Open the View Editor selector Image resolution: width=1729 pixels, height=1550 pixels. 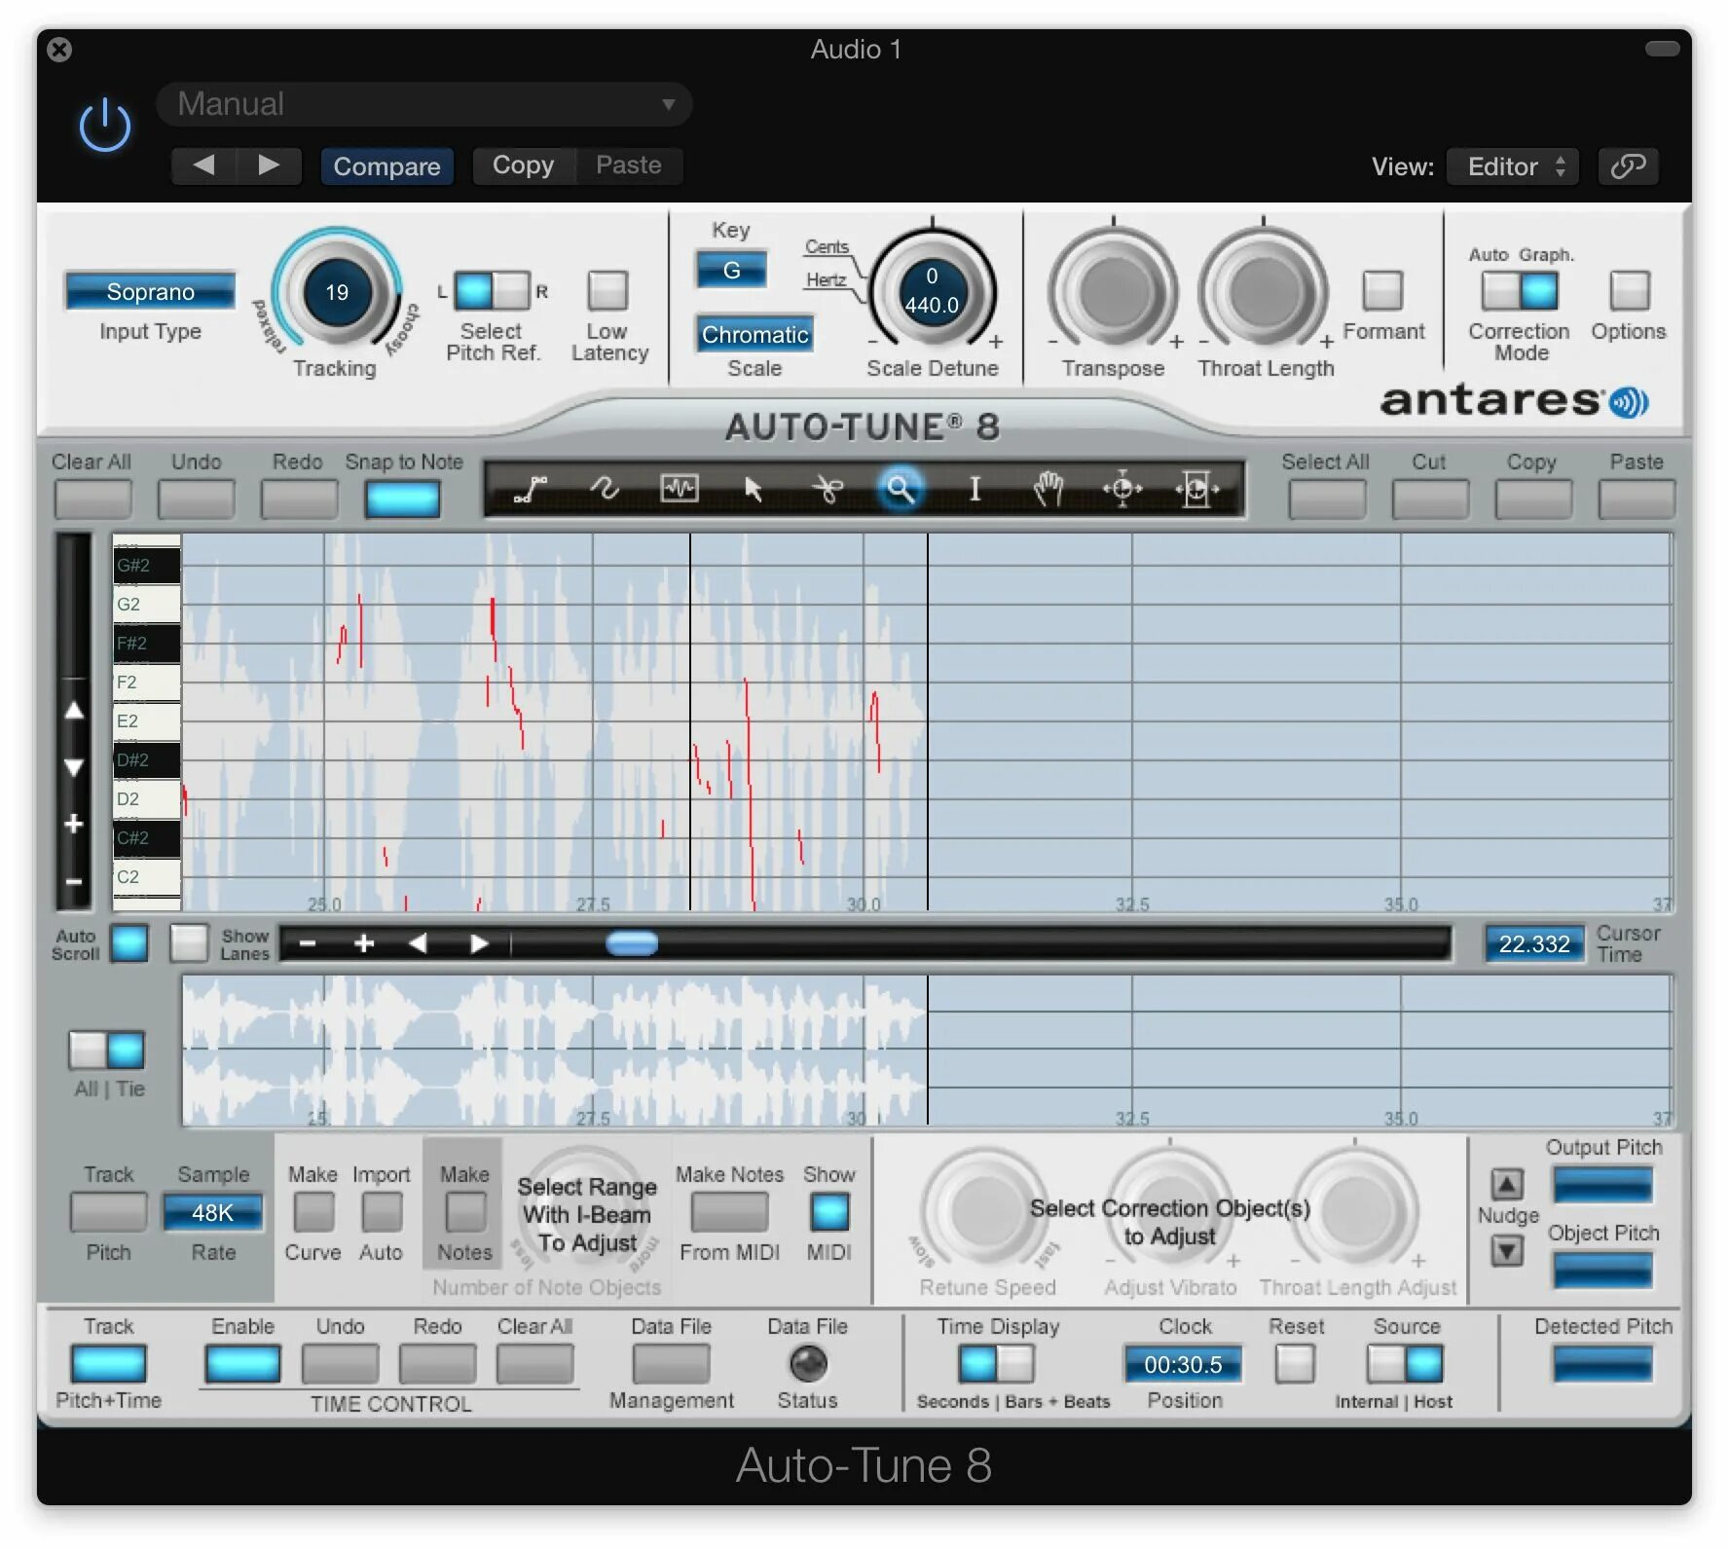click(x=1513, y=166)
